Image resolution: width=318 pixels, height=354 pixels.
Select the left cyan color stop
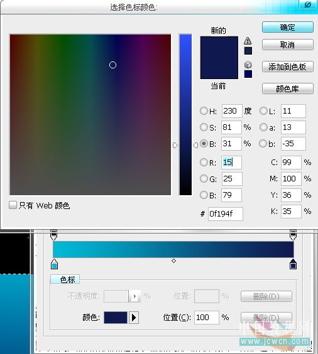click(x=54, y=264)
